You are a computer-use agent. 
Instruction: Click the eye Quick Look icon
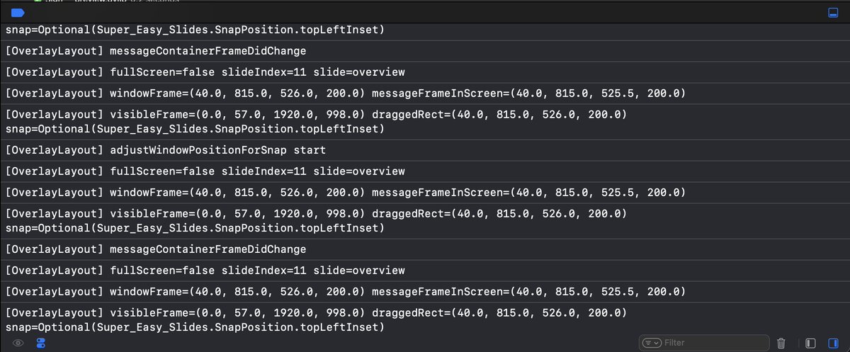coord(18,343)
